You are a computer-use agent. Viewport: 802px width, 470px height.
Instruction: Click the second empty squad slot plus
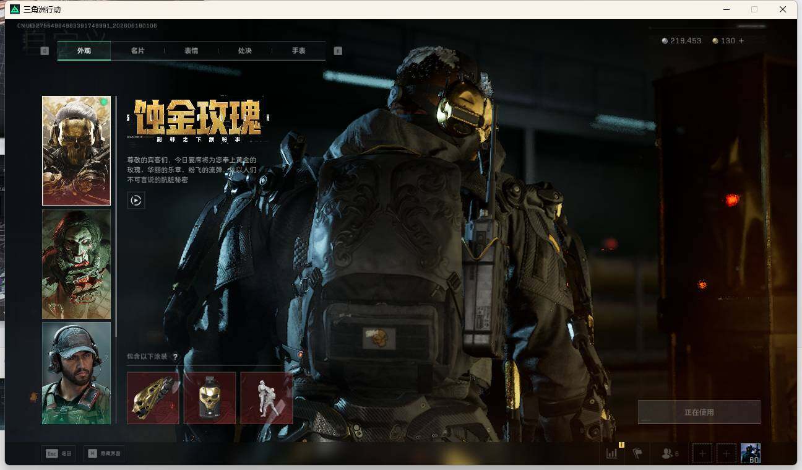coord(727,454)
